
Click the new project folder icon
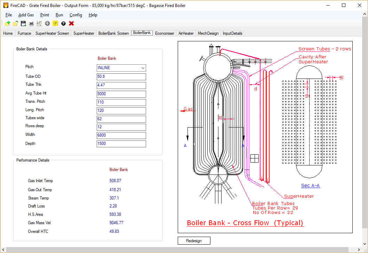click(x=7, y=23)
